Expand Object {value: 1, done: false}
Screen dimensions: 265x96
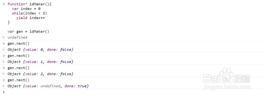pos(40,62)
